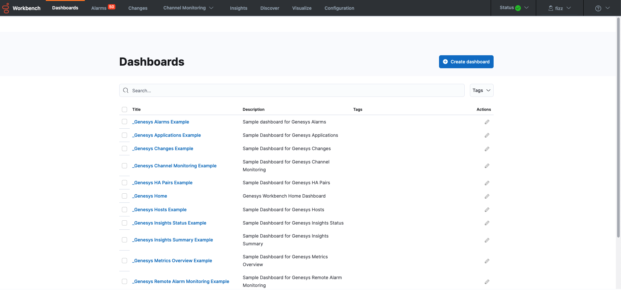Edit the _Genesys HA Pairs Example dashboard
Viewport: 621px width, 297px height.
(x=487, y=183)
